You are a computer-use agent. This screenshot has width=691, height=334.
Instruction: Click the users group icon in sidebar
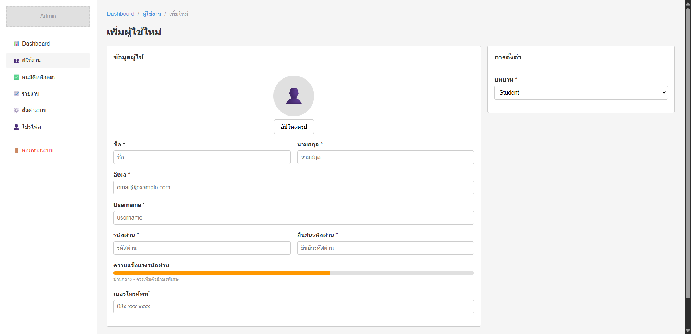16,61
